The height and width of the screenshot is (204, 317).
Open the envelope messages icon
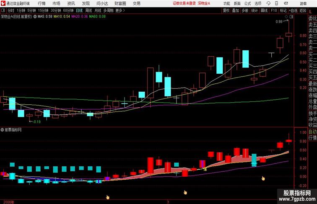pos(286,3)
